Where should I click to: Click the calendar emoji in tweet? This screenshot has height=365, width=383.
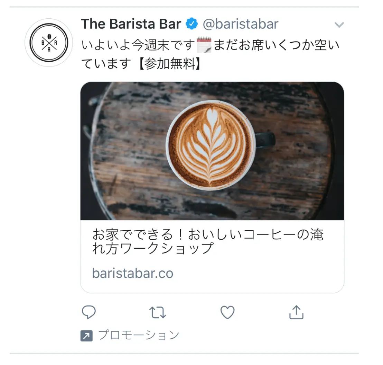[x=204, y=45]
